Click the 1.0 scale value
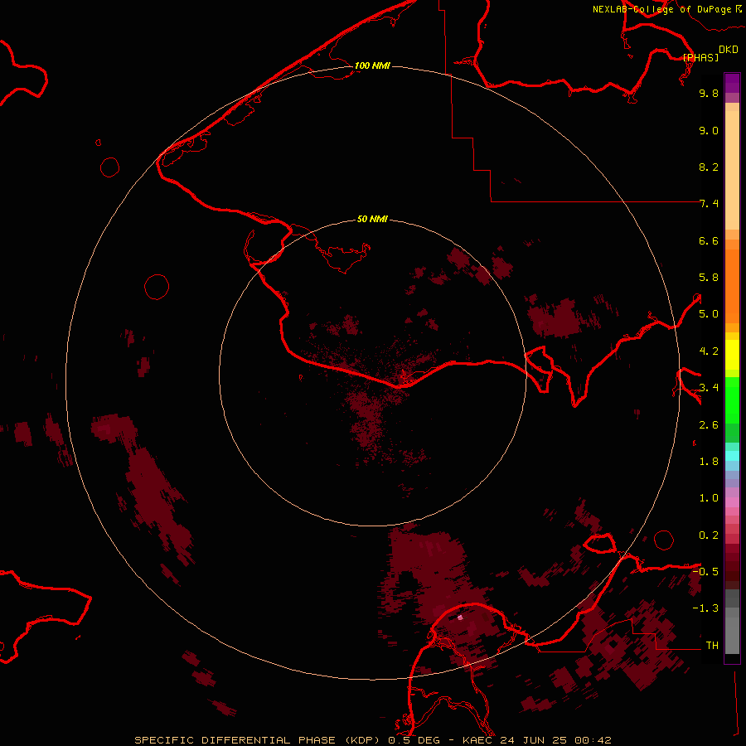The image size is (746, 746). click(x=709, y=498)
